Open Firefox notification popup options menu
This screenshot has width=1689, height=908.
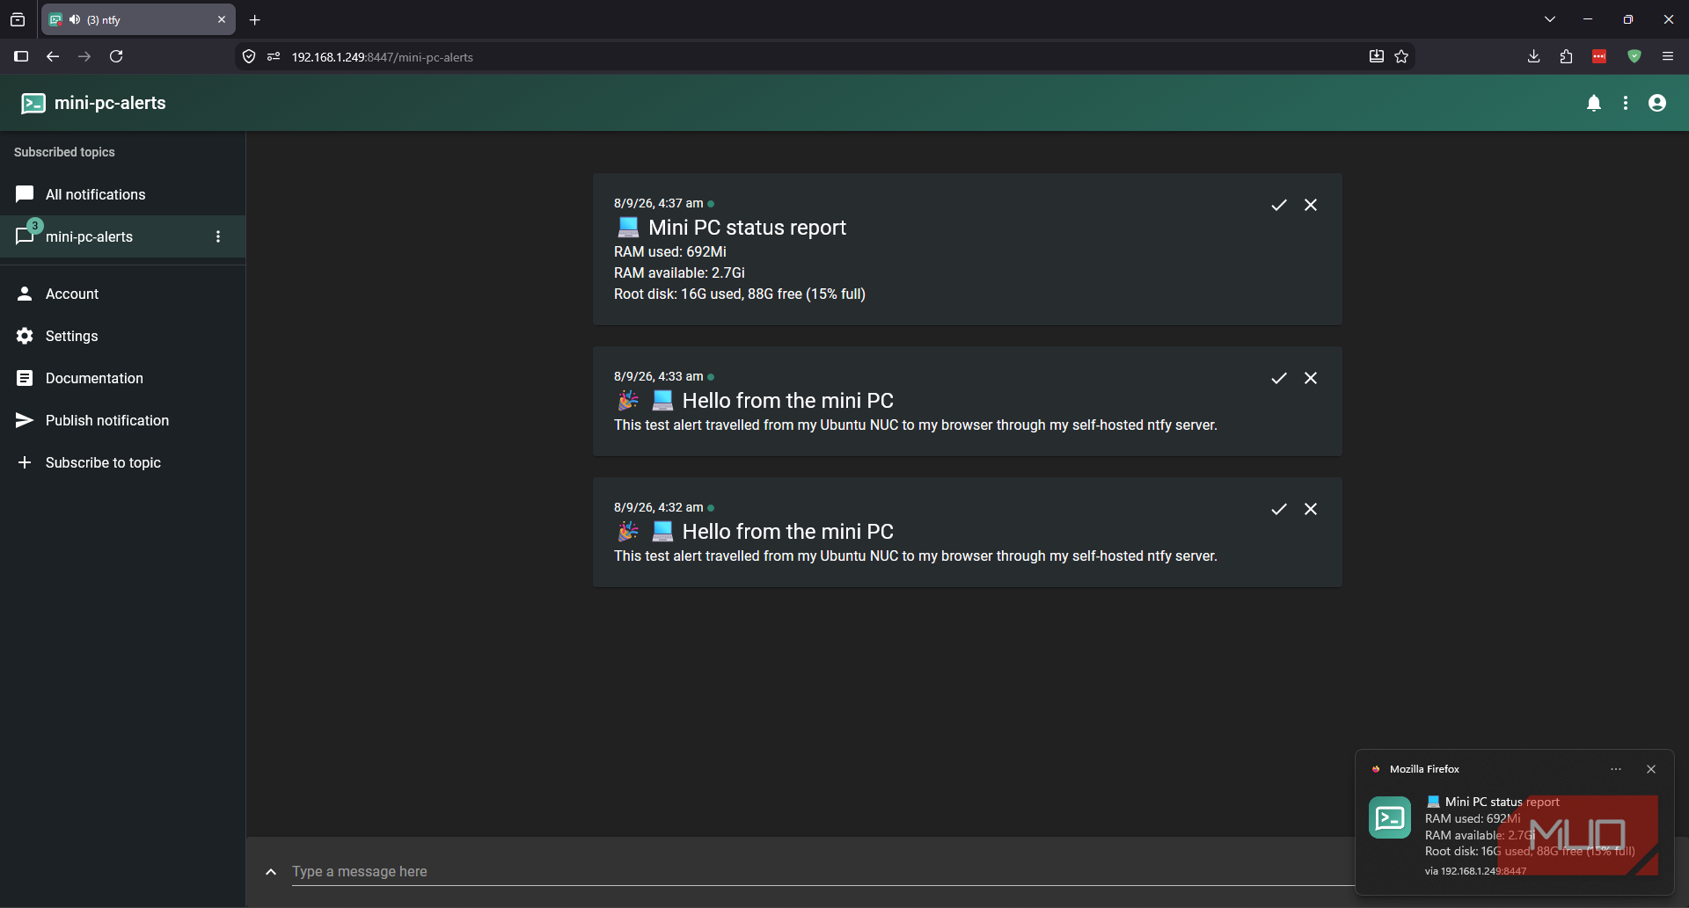click(1616, 769)
